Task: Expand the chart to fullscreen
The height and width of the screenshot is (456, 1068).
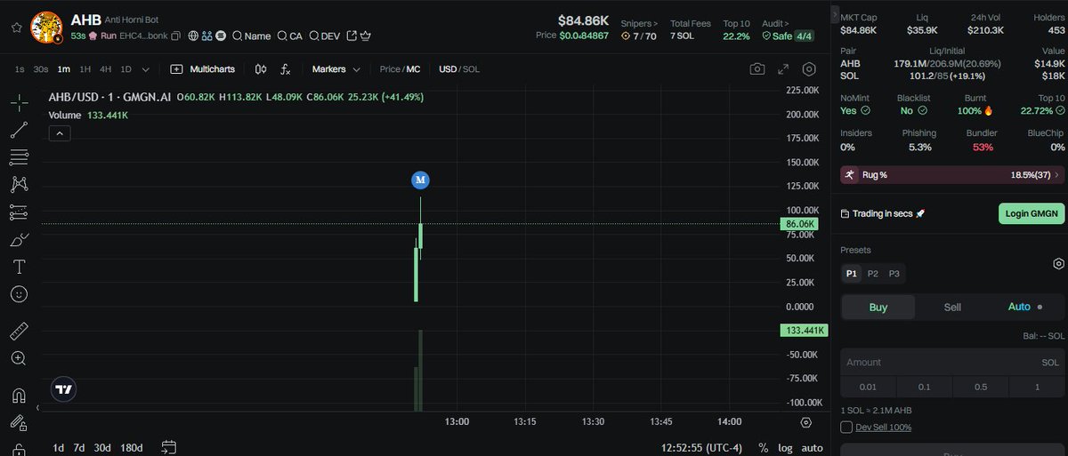Action: click(x=783, y=69)
